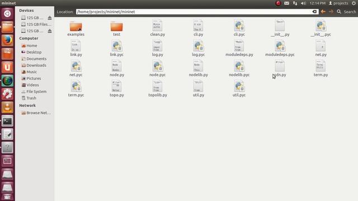The image size is (358, 201).
Task: Open the text editor launcher icon
Action: tap(7, 134)
